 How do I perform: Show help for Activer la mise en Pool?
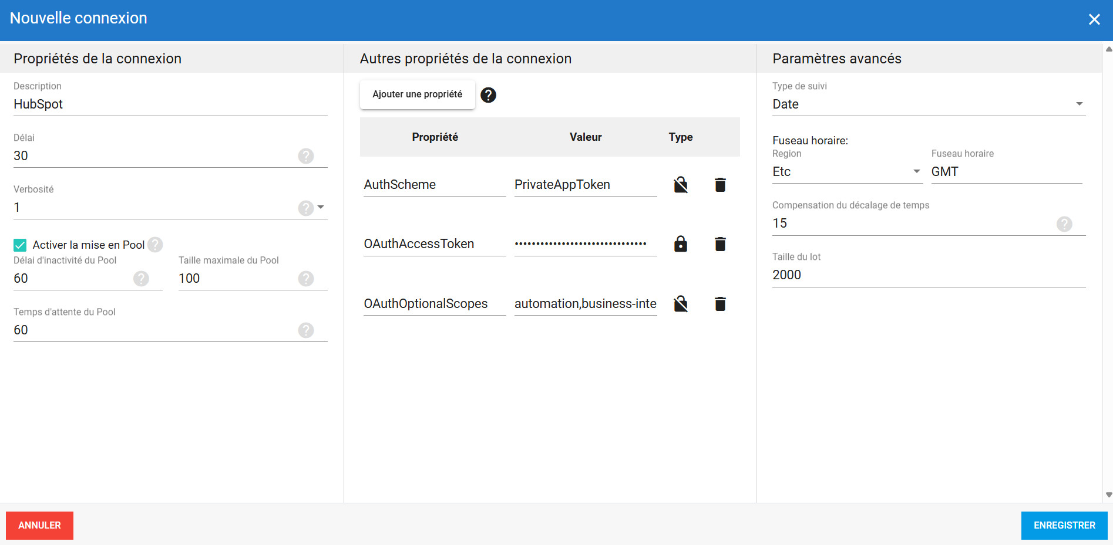[155, 245]
